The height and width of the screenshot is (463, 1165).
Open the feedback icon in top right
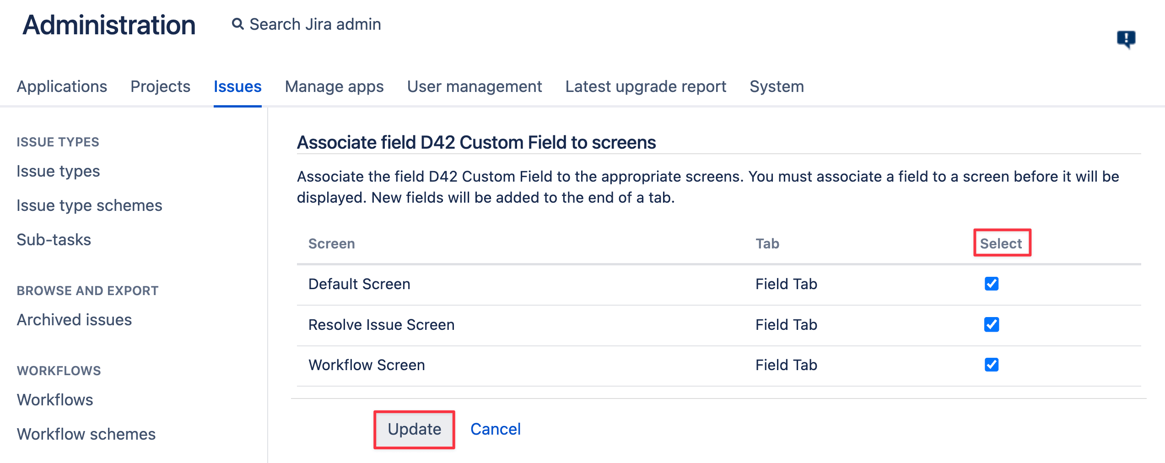(1126, 39)
